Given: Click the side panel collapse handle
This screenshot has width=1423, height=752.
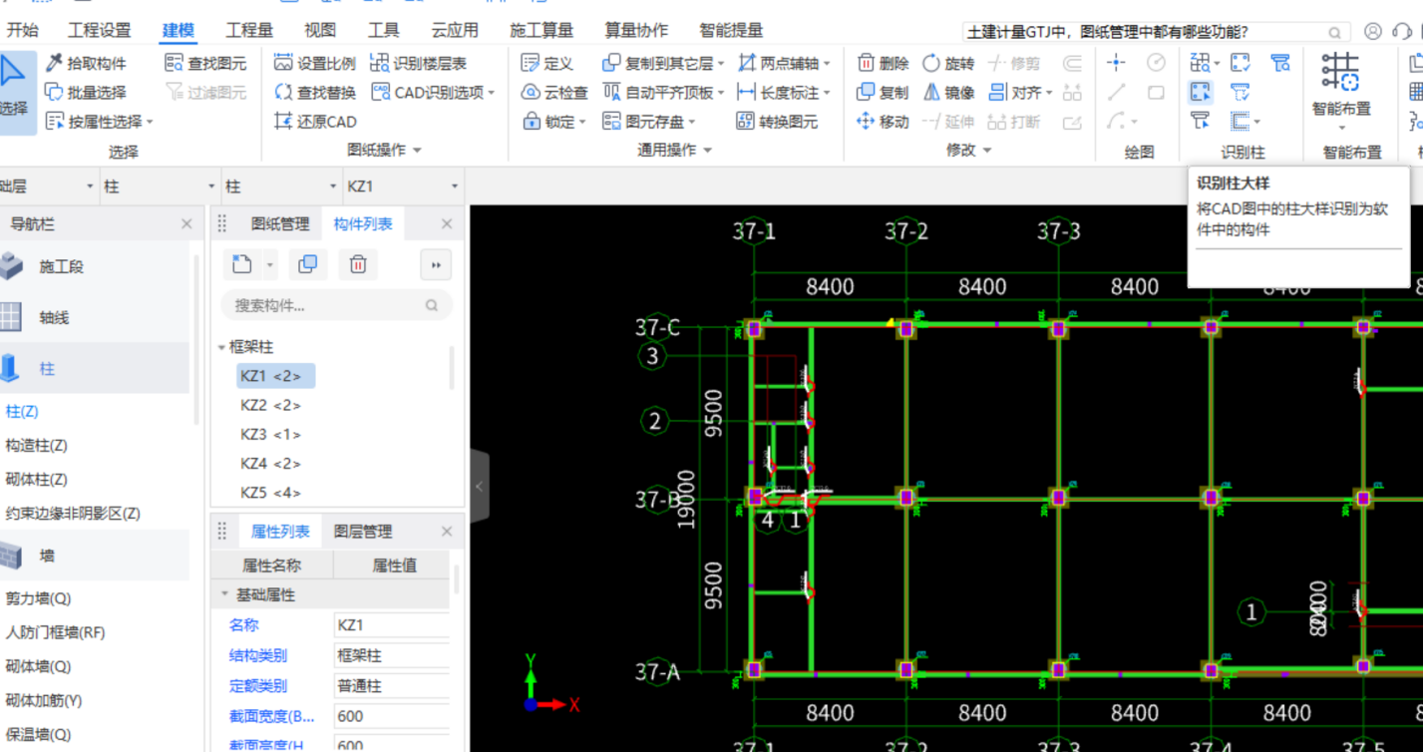Looking at the screenshot, I should tap(480, 486).
